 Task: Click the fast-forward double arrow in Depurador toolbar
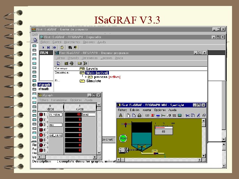pos(54,47)
